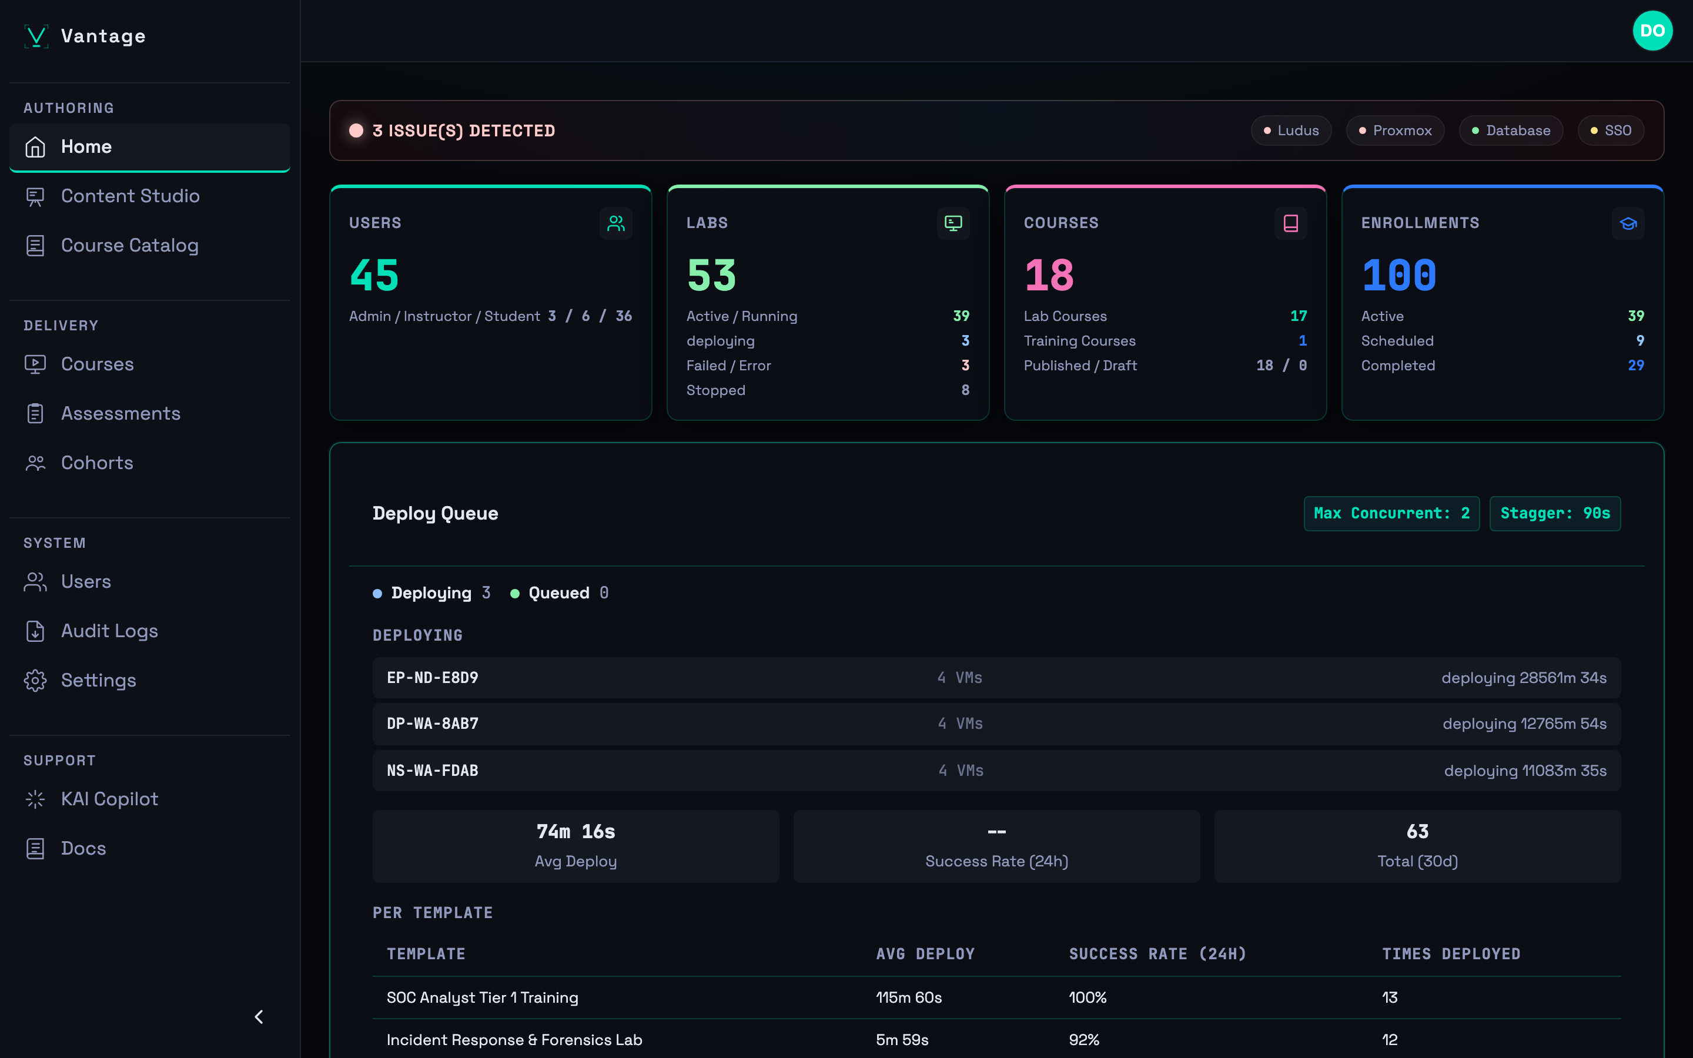
Task: Click the Published / Draft row
Action: point(1165,365)
